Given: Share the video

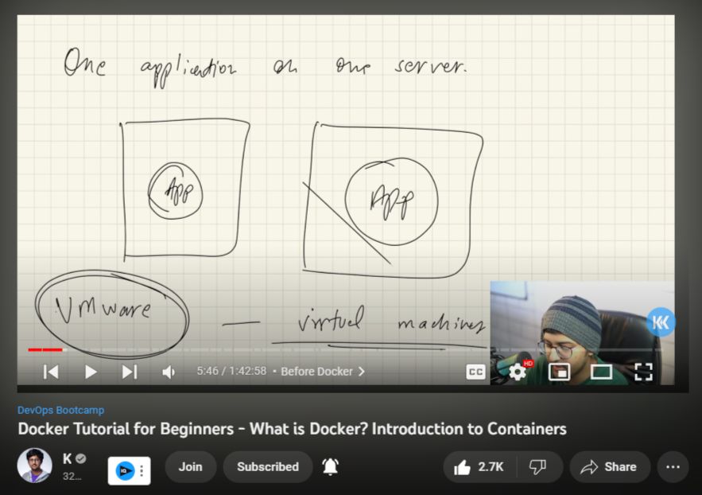Looking at the screenshot, I should 609,467.
